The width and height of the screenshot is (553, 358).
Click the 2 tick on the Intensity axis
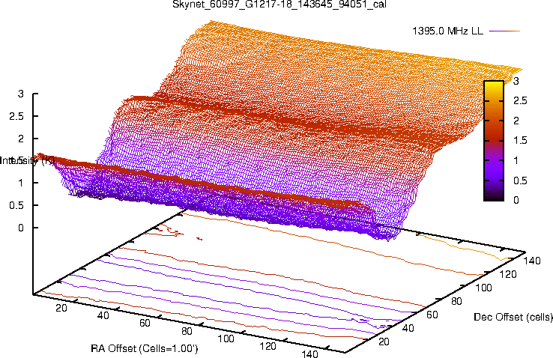[21, 139]
